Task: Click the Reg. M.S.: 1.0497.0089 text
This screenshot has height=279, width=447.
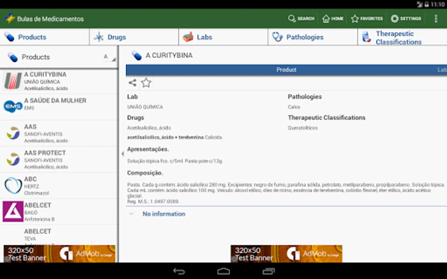Action: point(153,201)
